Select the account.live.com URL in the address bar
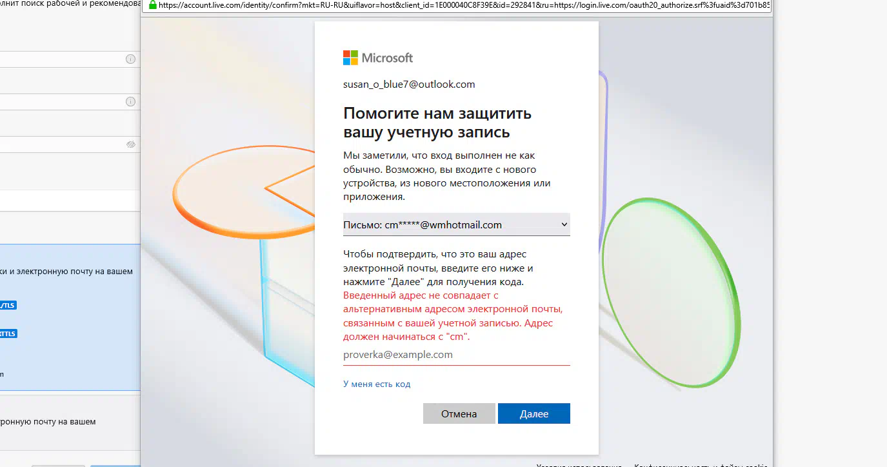The image size is (887, 467). click(464, 5)
